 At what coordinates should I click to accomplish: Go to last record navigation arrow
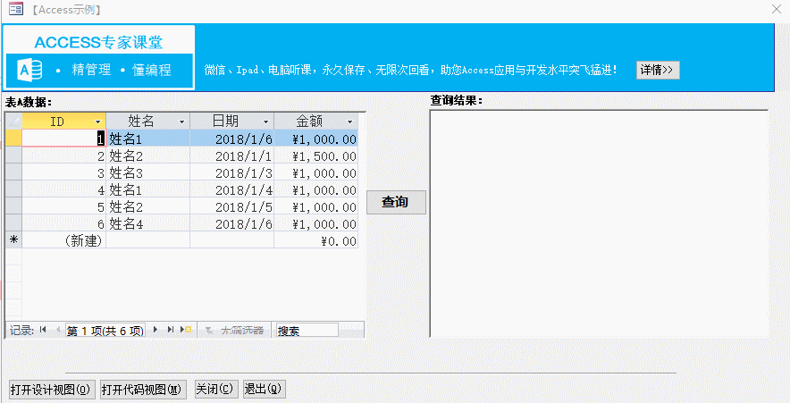171,330
